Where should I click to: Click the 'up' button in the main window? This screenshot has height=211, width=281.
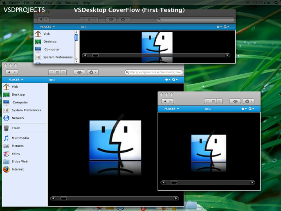click(52, 80)
